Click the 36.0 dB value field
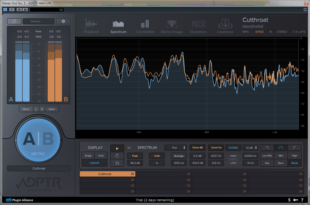Screen dimensions: 310x205 [135, 163]
